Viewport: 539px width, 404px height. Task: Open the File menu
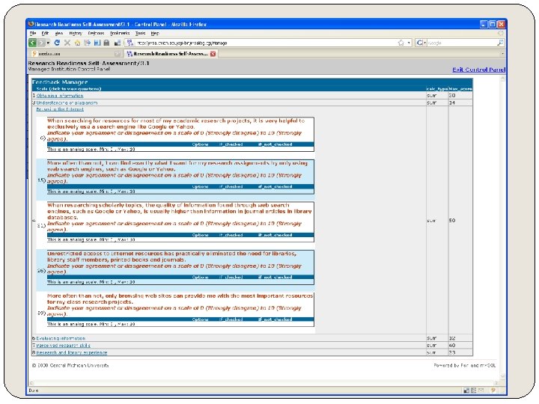(x=33, y=34)
